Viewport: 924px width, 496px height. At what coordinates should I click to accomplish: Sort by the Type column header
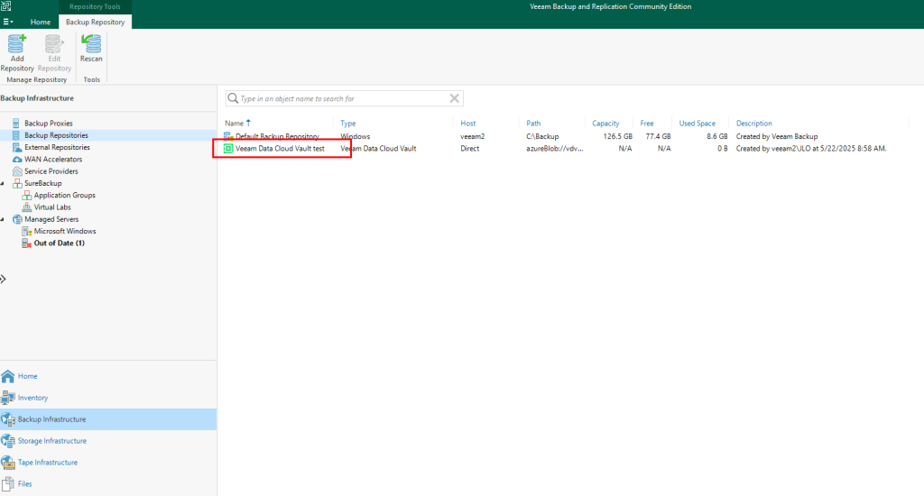point(347,124)
